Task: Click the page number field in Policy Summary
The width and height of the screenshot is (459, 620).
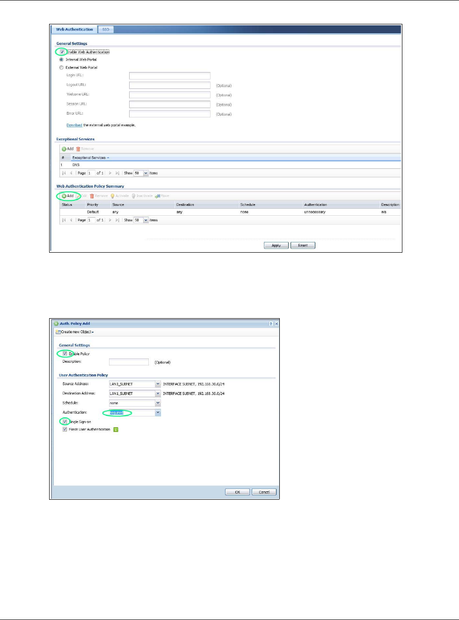Action: pos(91,220)
